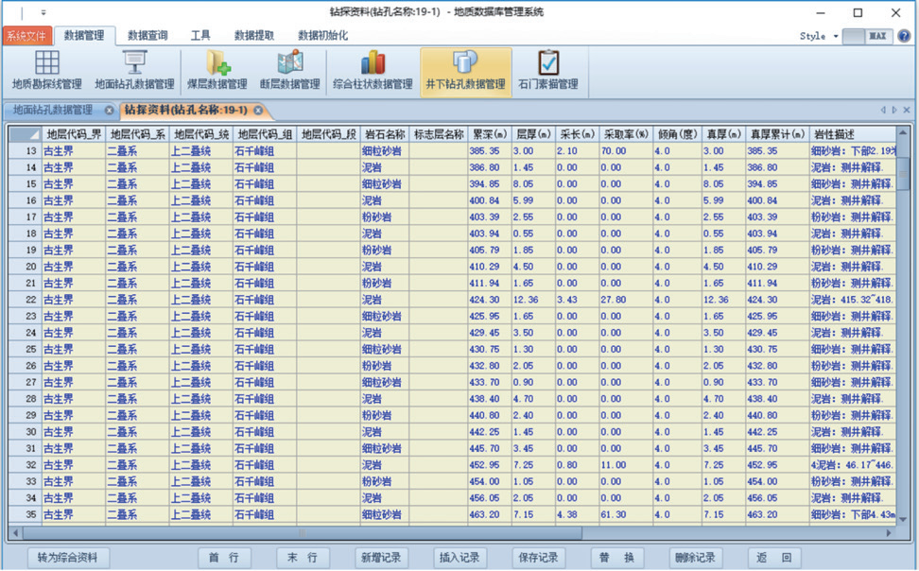Jump to last row with 末行 button
Viewport: 919px width, 571px height.
tap(303, 558)
